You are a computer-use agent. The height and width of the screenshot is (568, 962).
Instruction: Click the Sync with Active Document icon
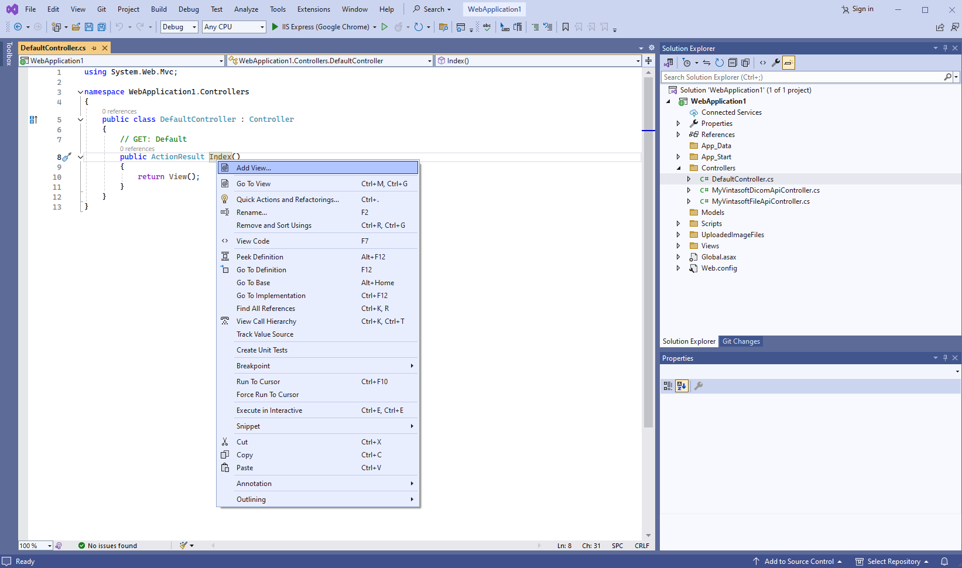tap(707, 63)
